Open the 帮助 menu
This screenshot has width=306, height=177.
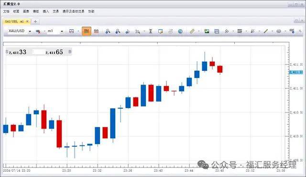91,11
